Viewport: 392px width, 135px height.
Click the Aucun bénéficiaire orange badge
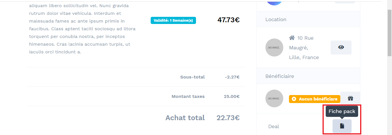click(315, 99)
